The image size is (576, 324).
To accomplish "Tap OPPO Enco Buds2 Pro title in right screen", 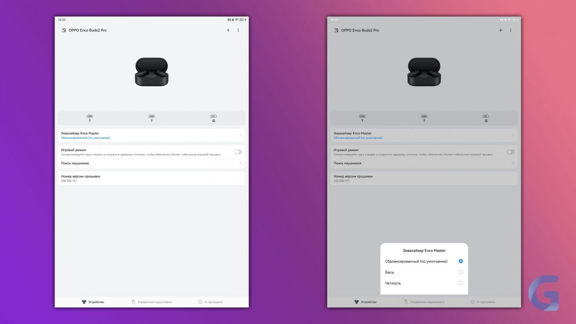I will coord(360,30).
